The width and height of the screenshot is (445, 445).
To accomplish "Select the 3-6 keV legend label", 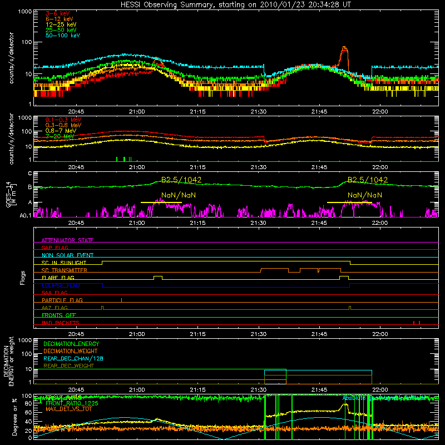I will click(x=58, y=13).
